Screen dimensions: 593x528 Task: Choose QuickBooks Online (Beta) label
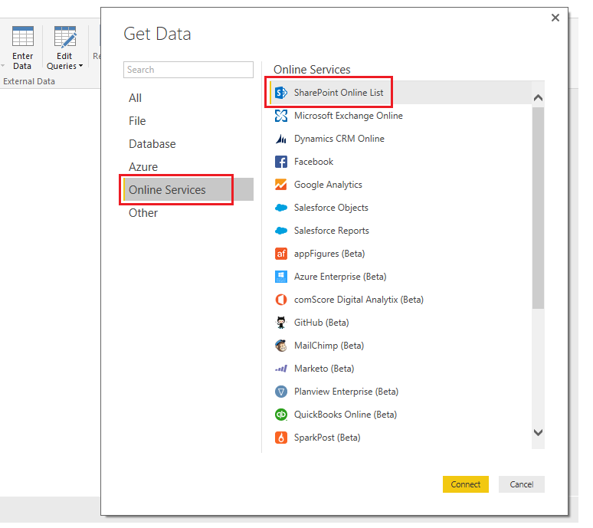pyautogui.click(x=346, y=415)
